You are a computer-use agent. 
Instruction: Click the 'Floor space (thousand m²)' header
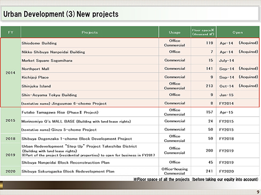(203, 32)
